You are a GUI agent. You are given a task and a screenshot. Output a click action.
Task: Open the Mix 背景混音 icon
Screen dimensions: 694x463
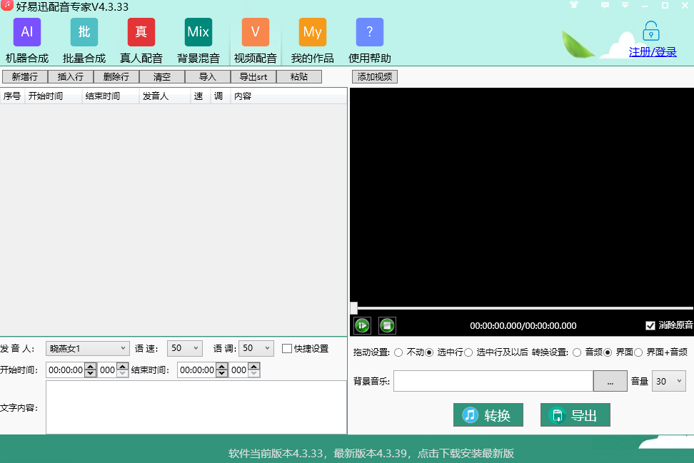click(x=198, y=33)
